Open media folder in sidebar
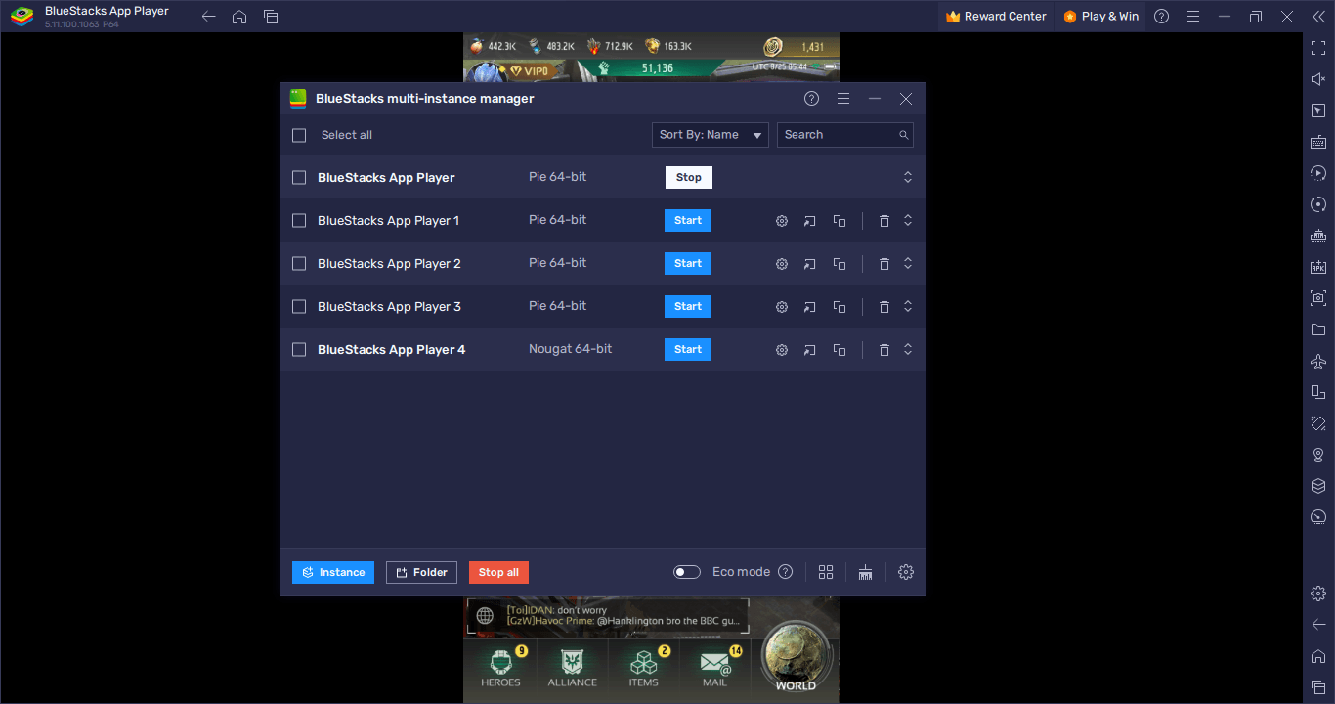 [x=1318, y=330]
